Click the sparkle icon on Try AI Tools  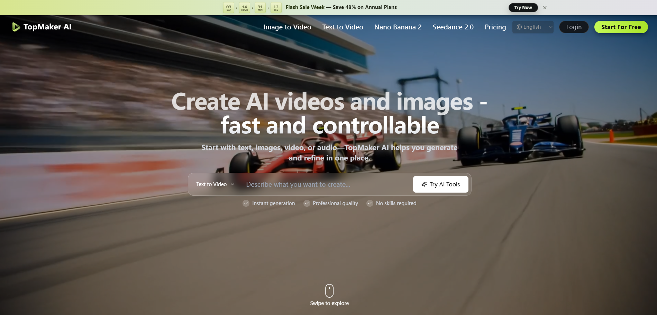pos(424,184)
